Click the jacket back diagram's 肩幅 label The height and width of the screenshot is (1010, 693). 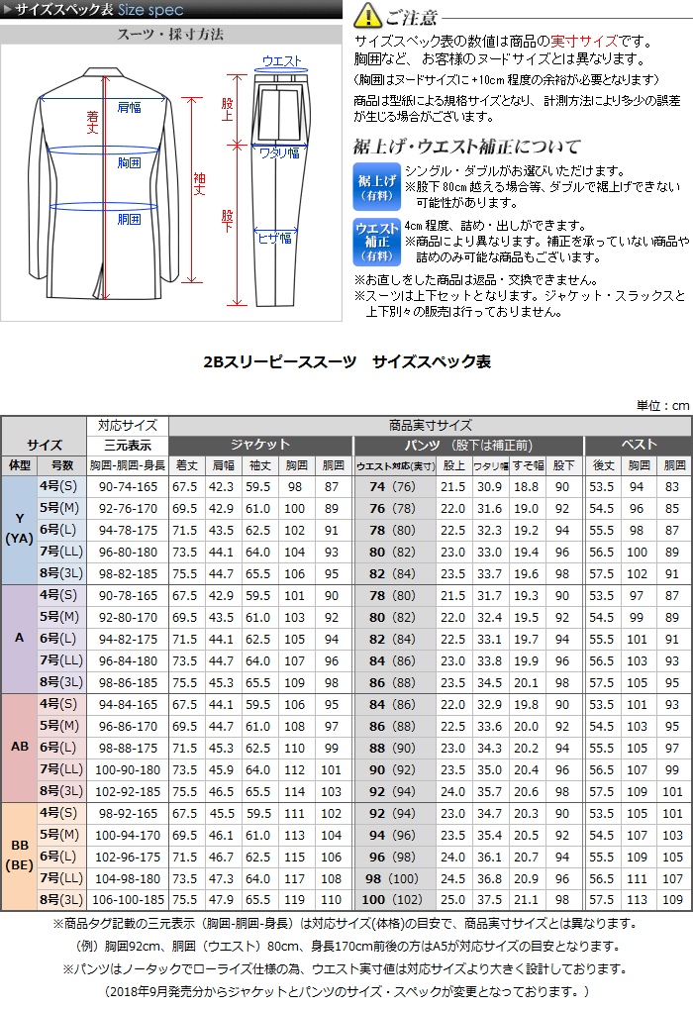coord(129,106)
